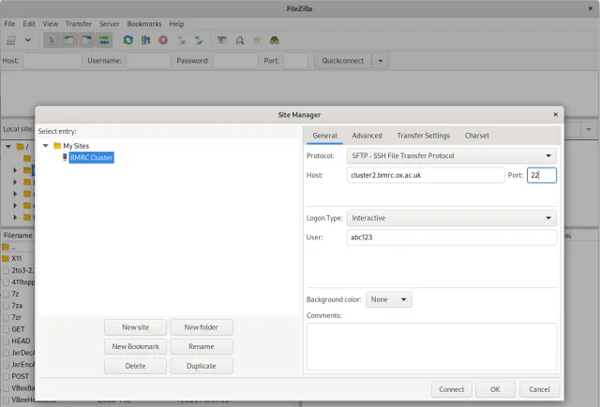Click the Site Manager Port field
This screenshot has height=407, width=600.
tap(542, 175)
